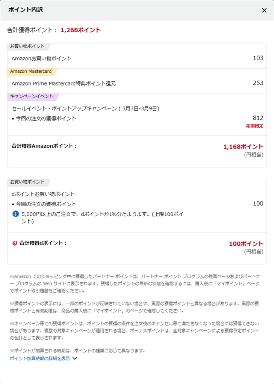Click the ポイント内訳 dialog title

click(26, 10)
